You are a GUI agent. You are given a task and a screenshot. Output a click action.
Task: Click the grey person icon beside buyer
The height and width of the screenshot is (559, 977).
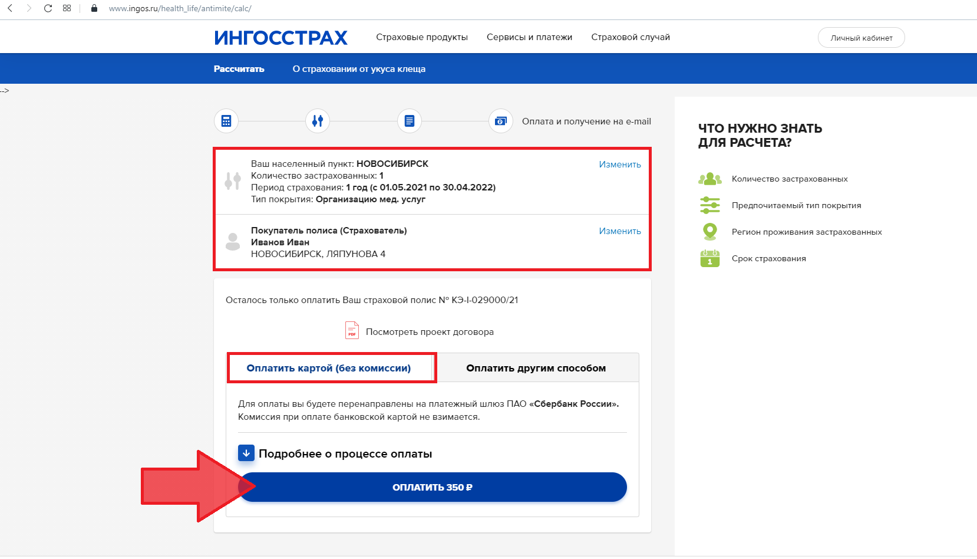pos(233,242)
